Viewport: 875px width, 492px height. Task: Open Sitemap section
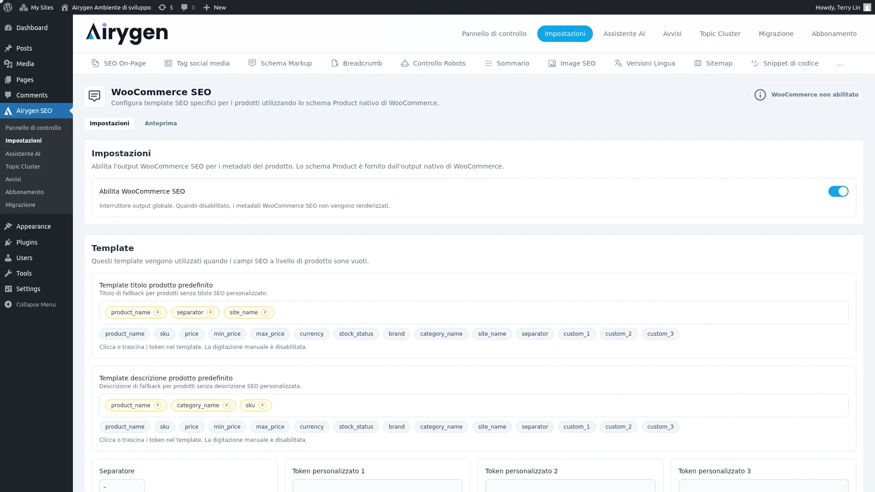coord(713,63)
